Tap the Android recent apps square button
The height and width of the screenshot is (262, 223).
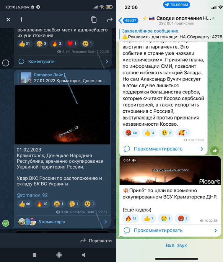pos(35,255)
